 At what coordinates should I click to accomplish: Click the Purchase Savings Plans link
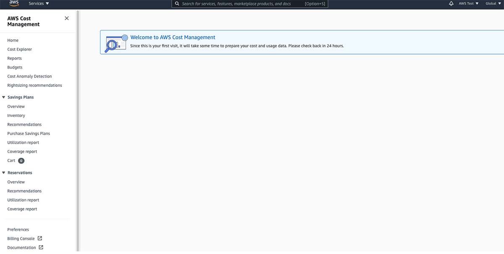29,134
